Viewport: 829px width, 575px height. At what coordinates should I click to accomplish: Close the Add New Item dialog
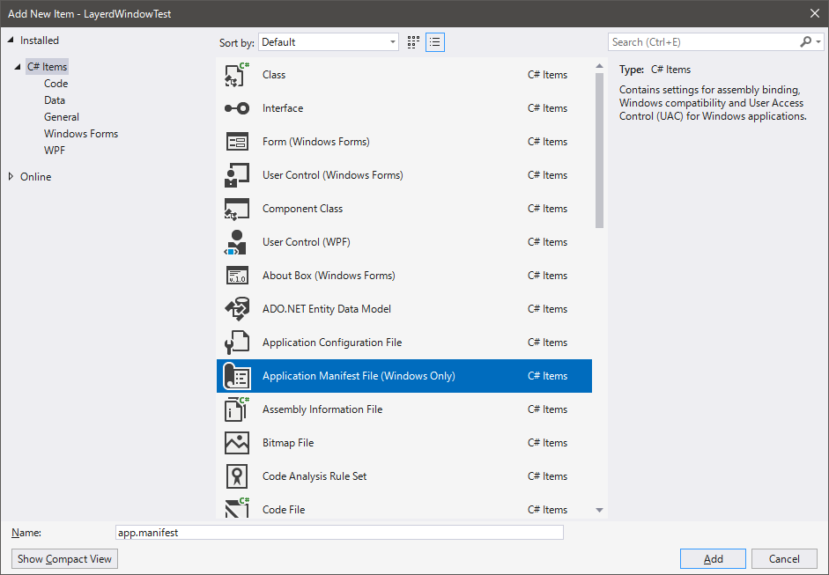[x=815, y=14]
